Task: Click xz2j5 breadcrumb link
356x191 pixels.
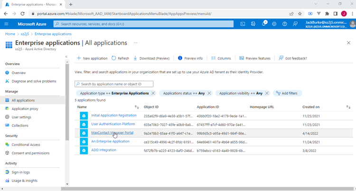Action: pyautogui.click(x=25, y=34)
